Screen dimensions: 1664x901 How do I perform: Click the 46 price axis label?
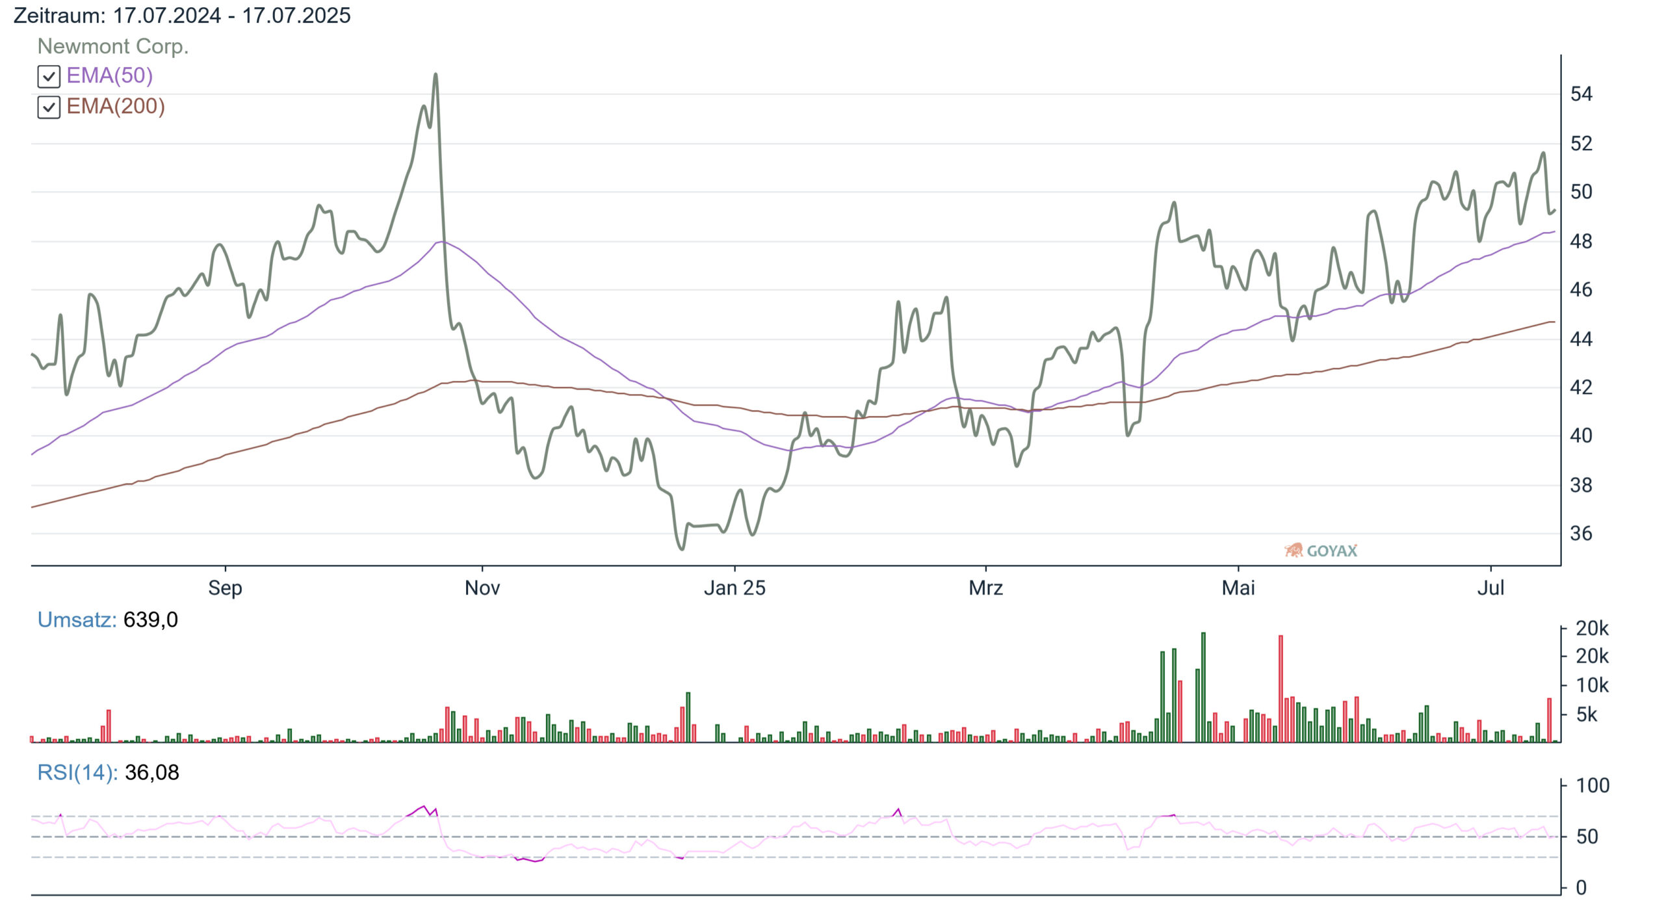(x=1581, y=289)
